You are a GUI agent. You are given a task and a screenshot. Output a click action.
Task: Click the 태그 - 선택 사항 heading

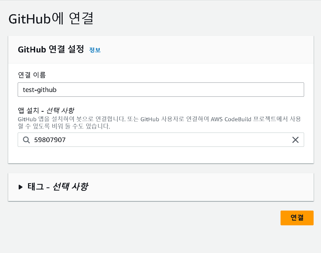[x=58, y=187]
